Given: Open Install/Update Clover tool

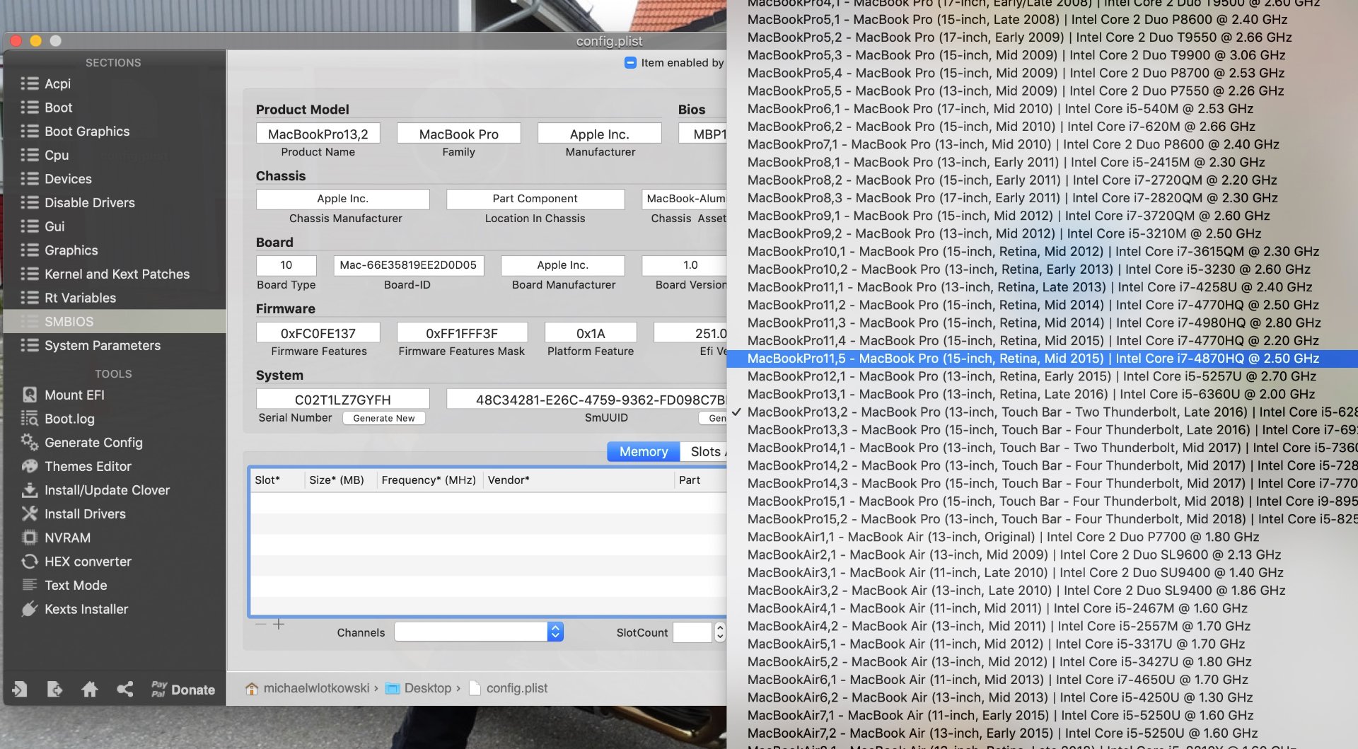Looking at the screenshot, I should click(95, 490).
